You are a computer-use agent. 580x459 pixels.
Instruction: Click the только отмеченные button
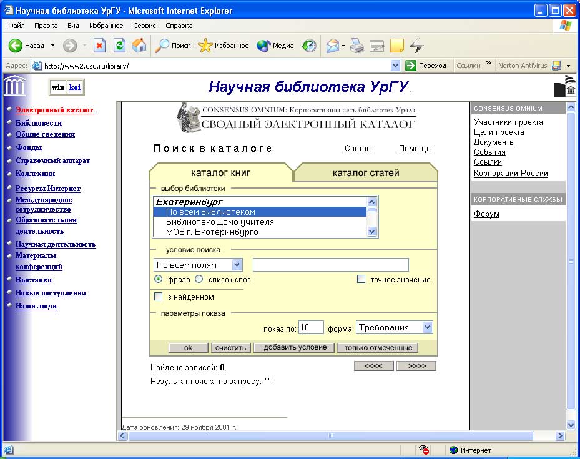coord(378,348)
